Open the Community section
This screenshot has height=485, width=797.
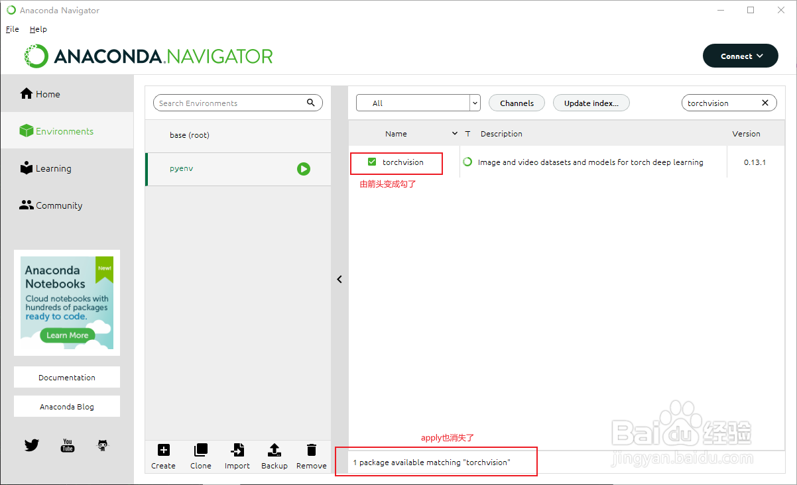point(66,205)
